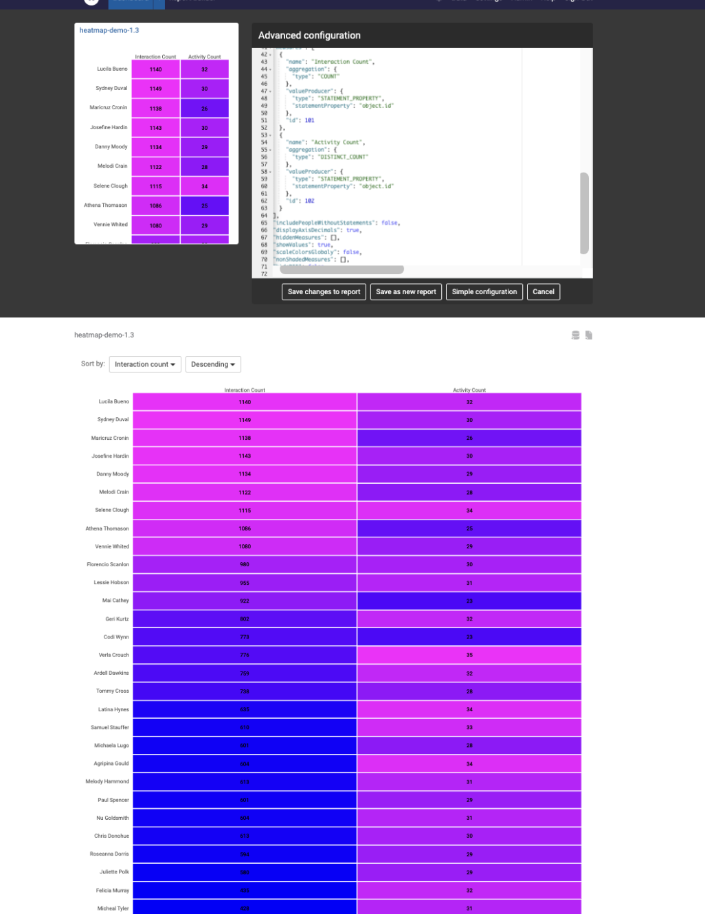This screenshot has height=914, width=705.
Task: Click the Josefine Hardin row label in large heatmap
Action: (110, 456)
